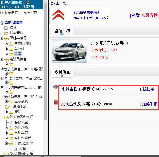159x157 pixels.
Task: Expand the 车外灯 node
Action: [x=6, y=49]
